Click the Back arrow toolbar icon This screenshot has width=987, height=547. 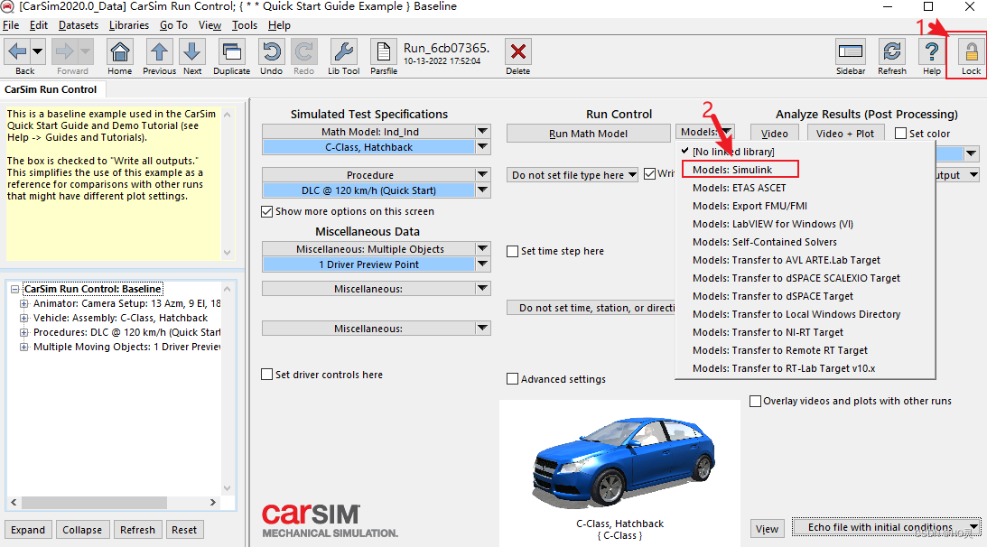17,51
